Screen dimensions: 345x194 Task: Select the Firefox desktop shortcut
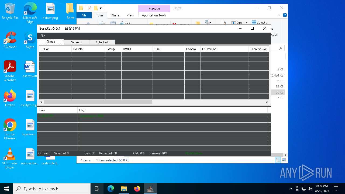click(x=10, y=99)
